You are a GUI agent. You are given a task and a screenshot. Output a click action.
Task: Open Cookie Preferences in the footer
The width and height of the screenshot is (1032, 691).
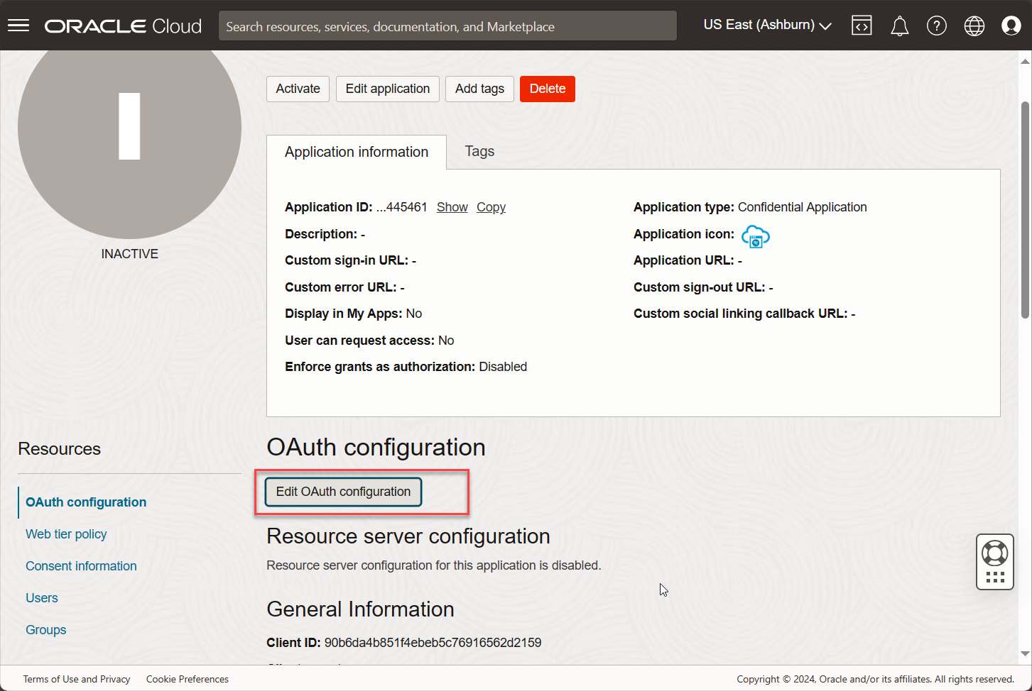pyautogui.click(x=187, y=679)
